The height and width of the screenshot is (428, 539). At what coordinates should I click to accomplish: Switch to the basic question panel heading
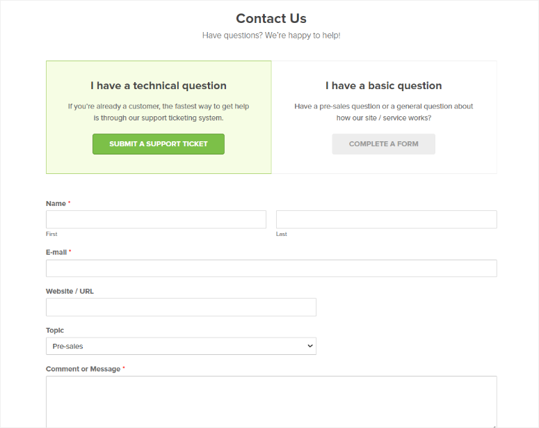[383, 86]
